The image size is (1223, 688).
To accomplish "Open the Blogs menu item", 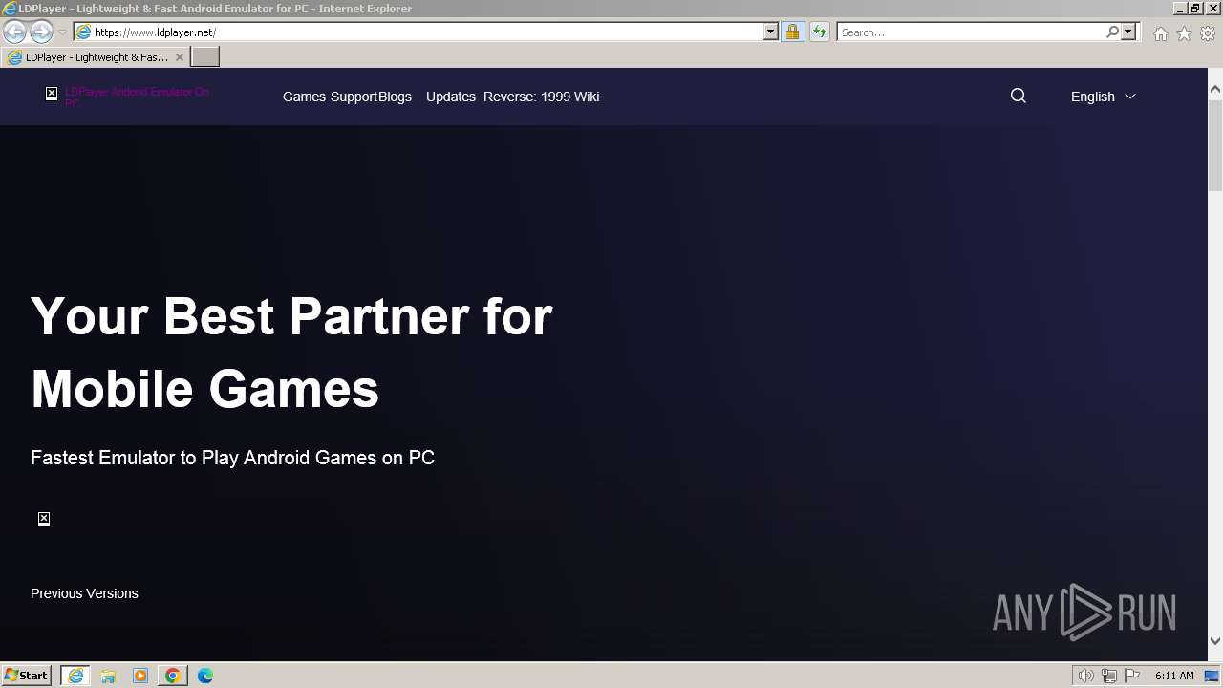I will click(x=396, y=97).
